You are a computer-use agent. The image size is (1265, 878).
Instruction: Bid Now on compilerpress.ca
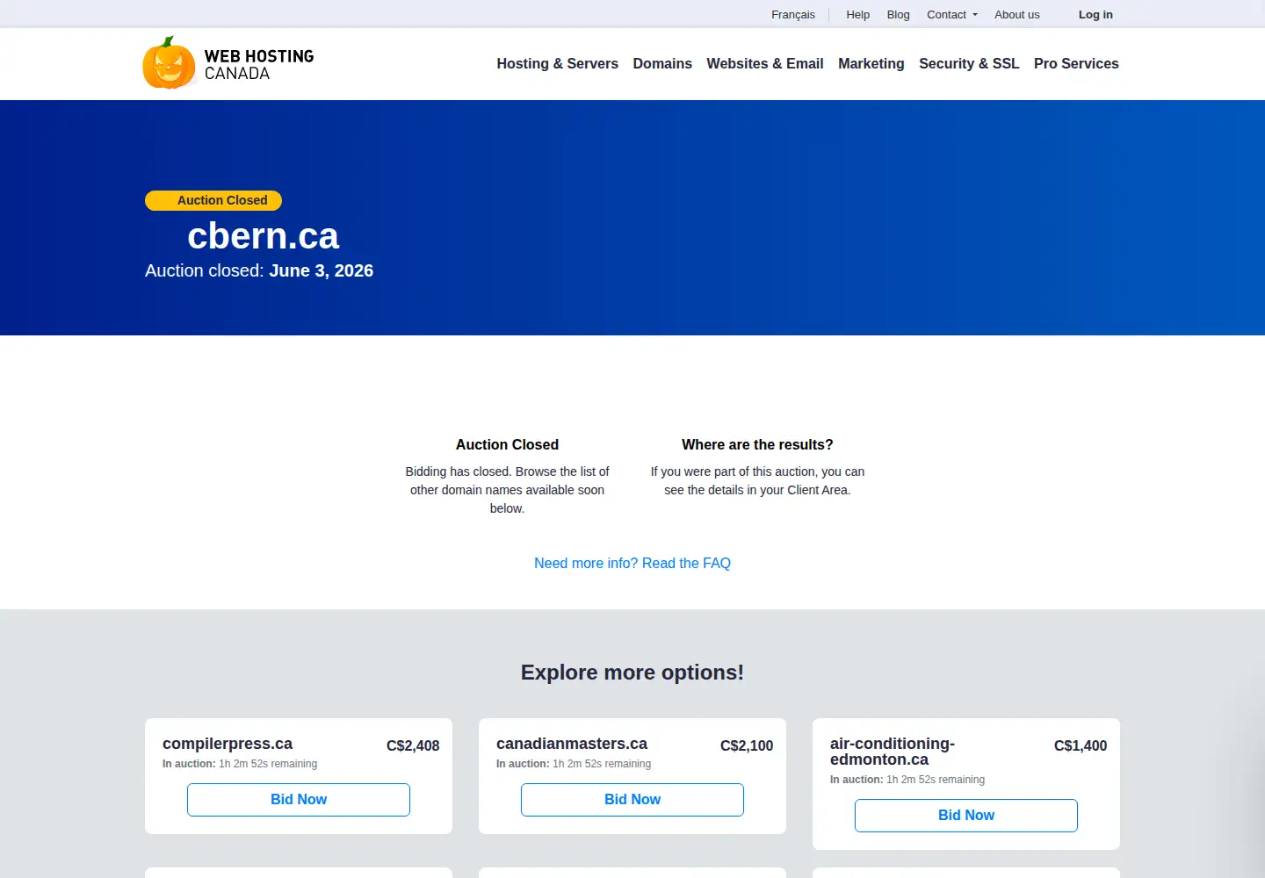[299, 800]
